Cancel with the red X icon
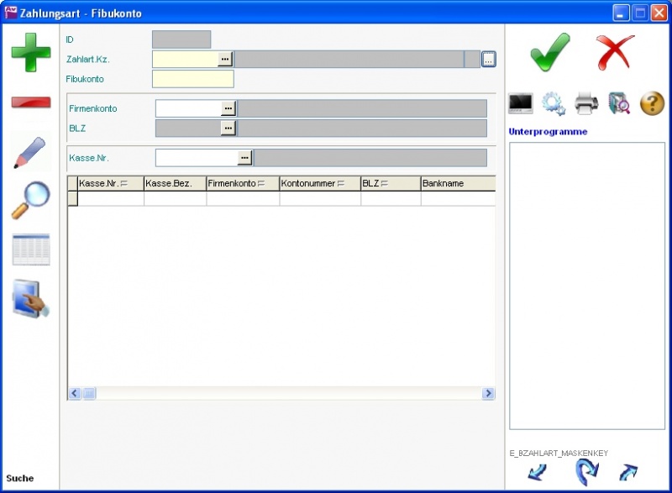The image size is (672, 493). point(615,53)
